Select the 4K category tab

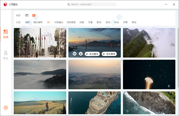tap(48, 22)
